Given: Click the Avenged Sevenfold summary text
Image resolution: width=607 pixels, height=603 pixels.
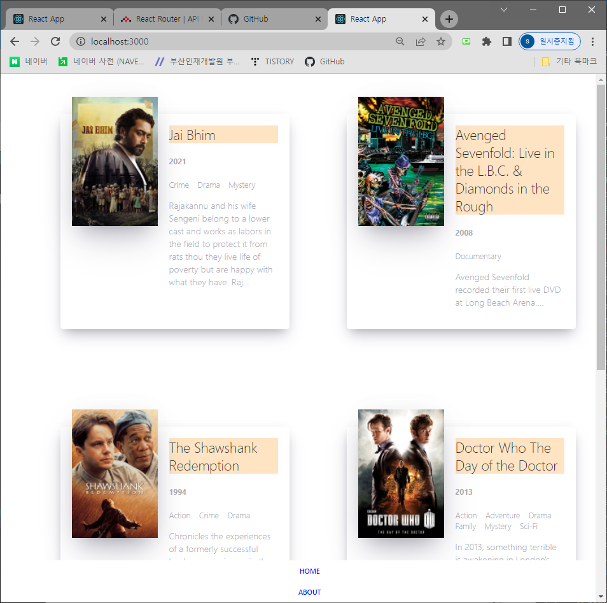Looking at the screenshot, I should pos(508,290).
